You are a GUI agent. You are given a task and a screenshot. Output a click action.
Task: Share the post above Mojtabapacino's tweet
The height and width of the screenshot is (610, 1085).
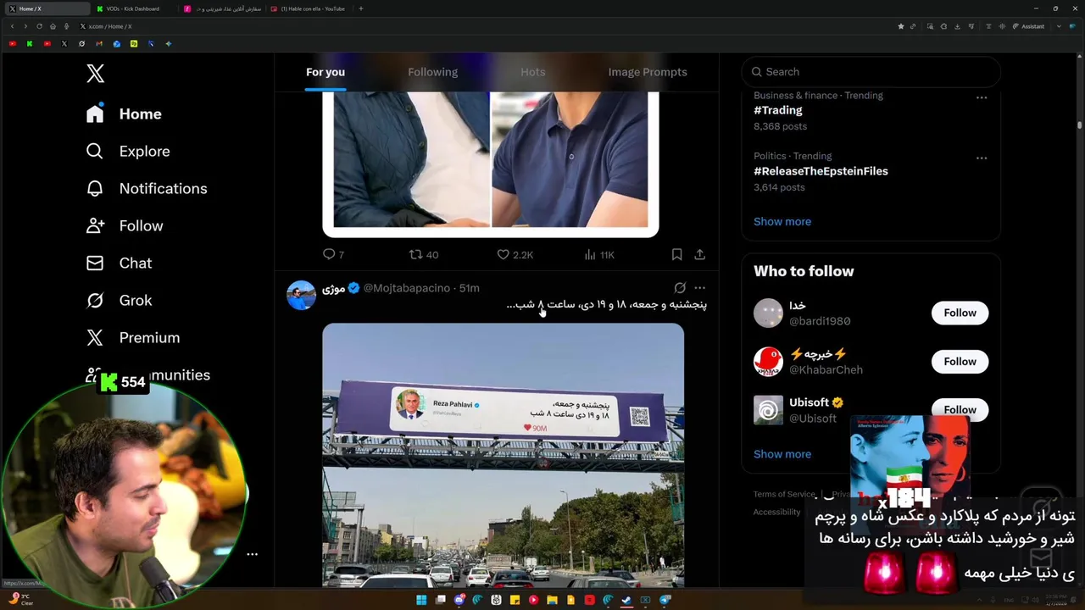pyautogui.click(x=699, y=254)
